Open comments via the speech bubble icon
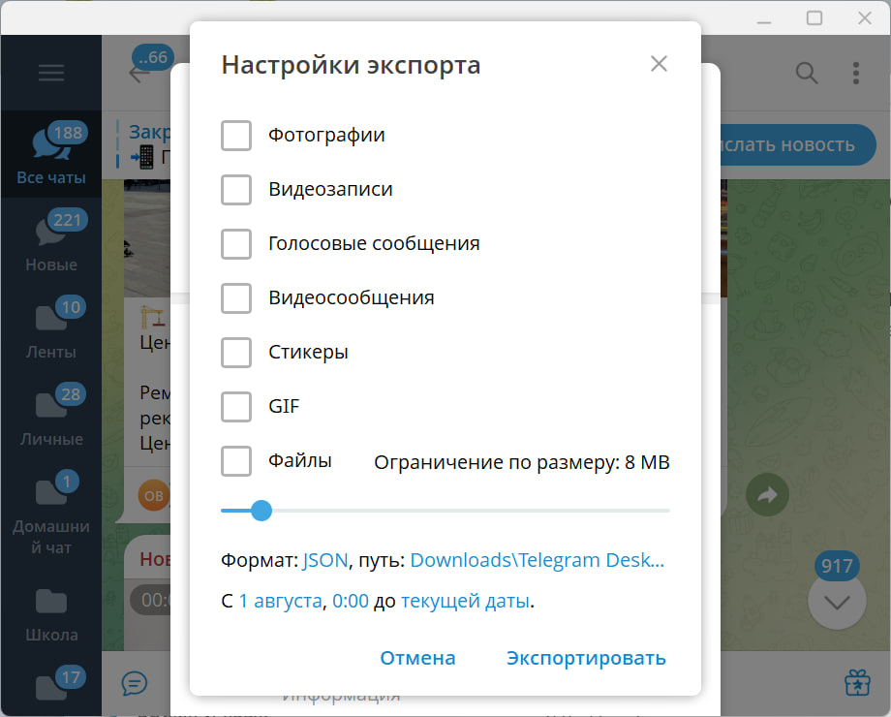 coord(135,684)
